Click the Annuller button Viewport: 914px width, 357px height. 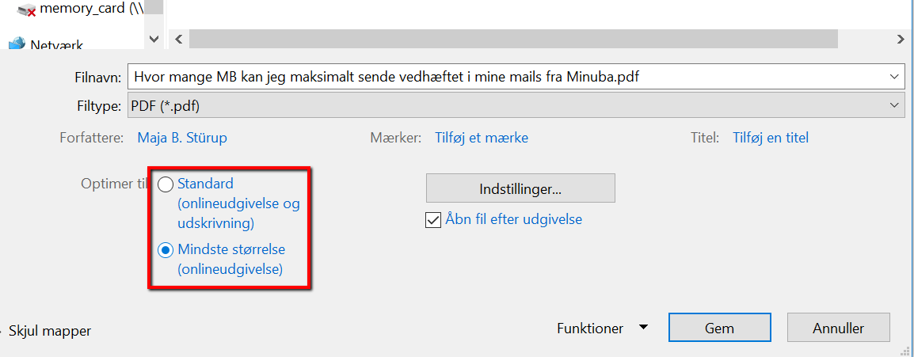point(838,329)
